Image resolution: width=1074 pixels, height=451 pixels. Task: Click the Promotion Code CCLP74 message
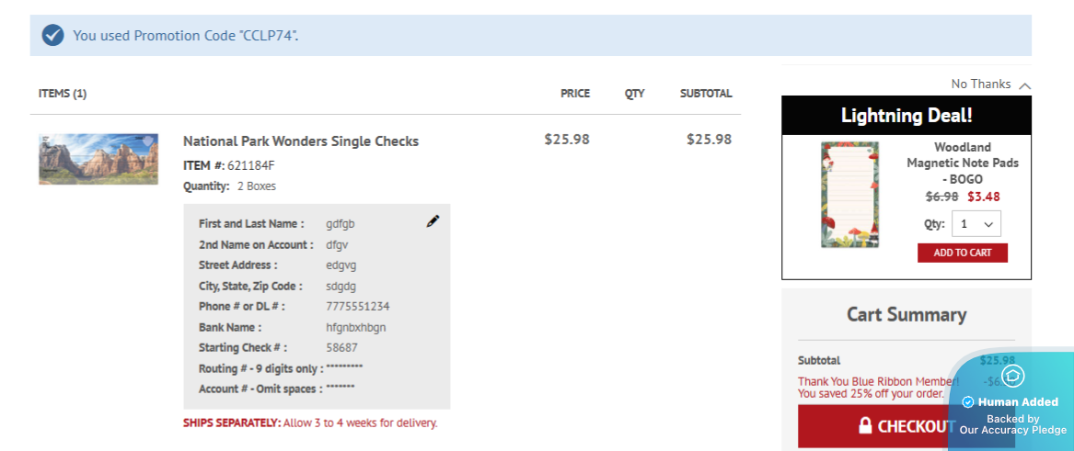[x=186, y=36]
